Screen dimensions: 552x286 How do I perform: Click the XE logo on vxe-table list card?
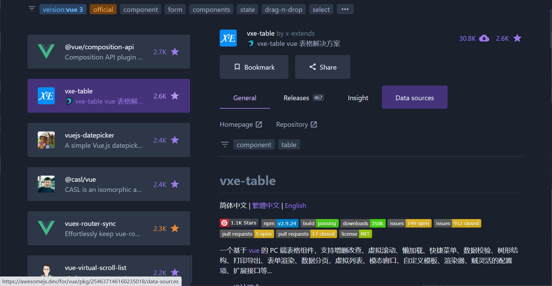(46, 96)
